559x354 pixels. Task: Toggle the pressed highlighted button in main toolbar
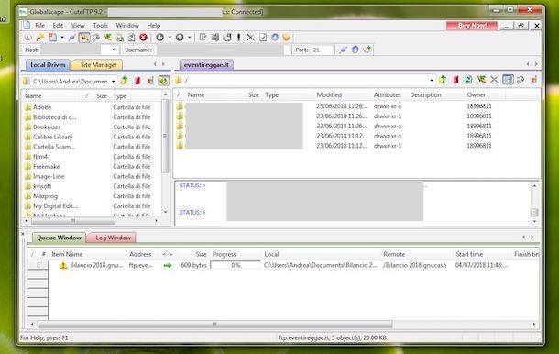83,37
